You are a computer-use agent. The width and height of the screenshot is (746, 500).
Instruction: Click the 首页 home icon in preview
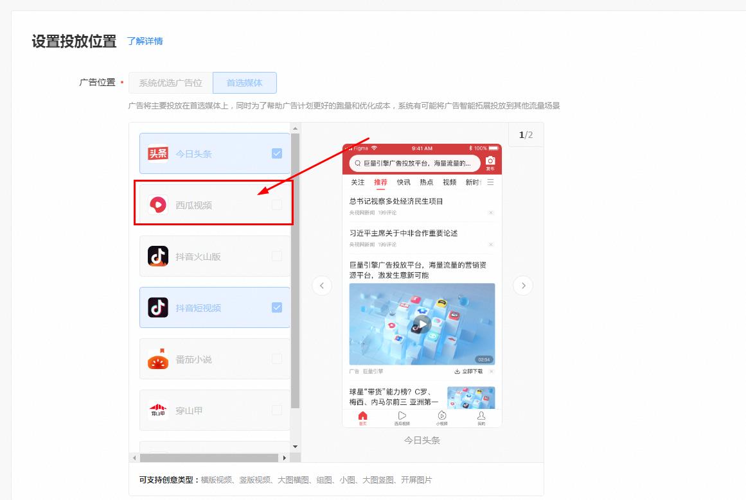tap(362, 417)
